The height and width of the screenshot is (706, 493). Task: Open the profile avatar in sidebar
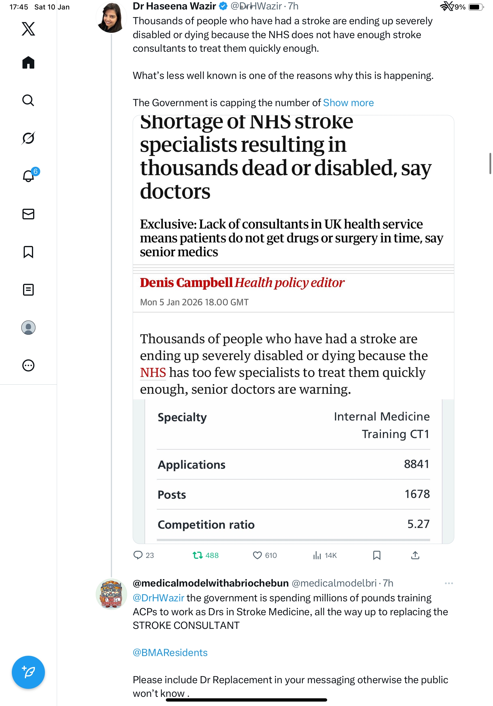click(x=28, y=328)
